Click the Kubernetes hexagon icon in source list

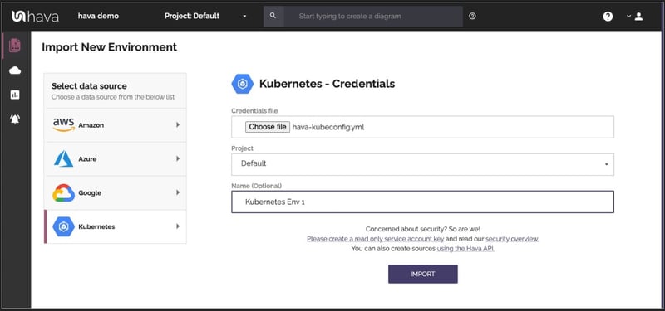64,226
